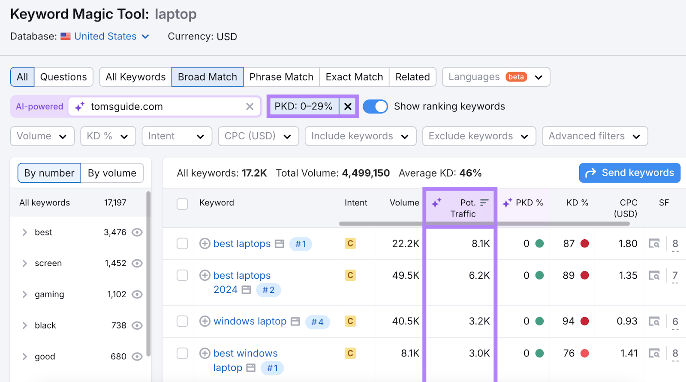Select the Questions tab
The height and width of the screenshot is (382, 686).
click(x=63, y=77)
